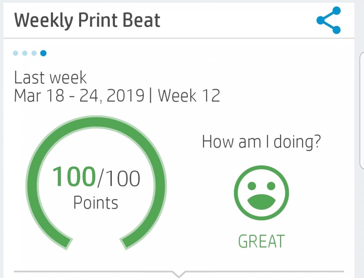Grab the scrollbar handle at right edge
This screenshot has height=278, width=364.
[362, 110]
